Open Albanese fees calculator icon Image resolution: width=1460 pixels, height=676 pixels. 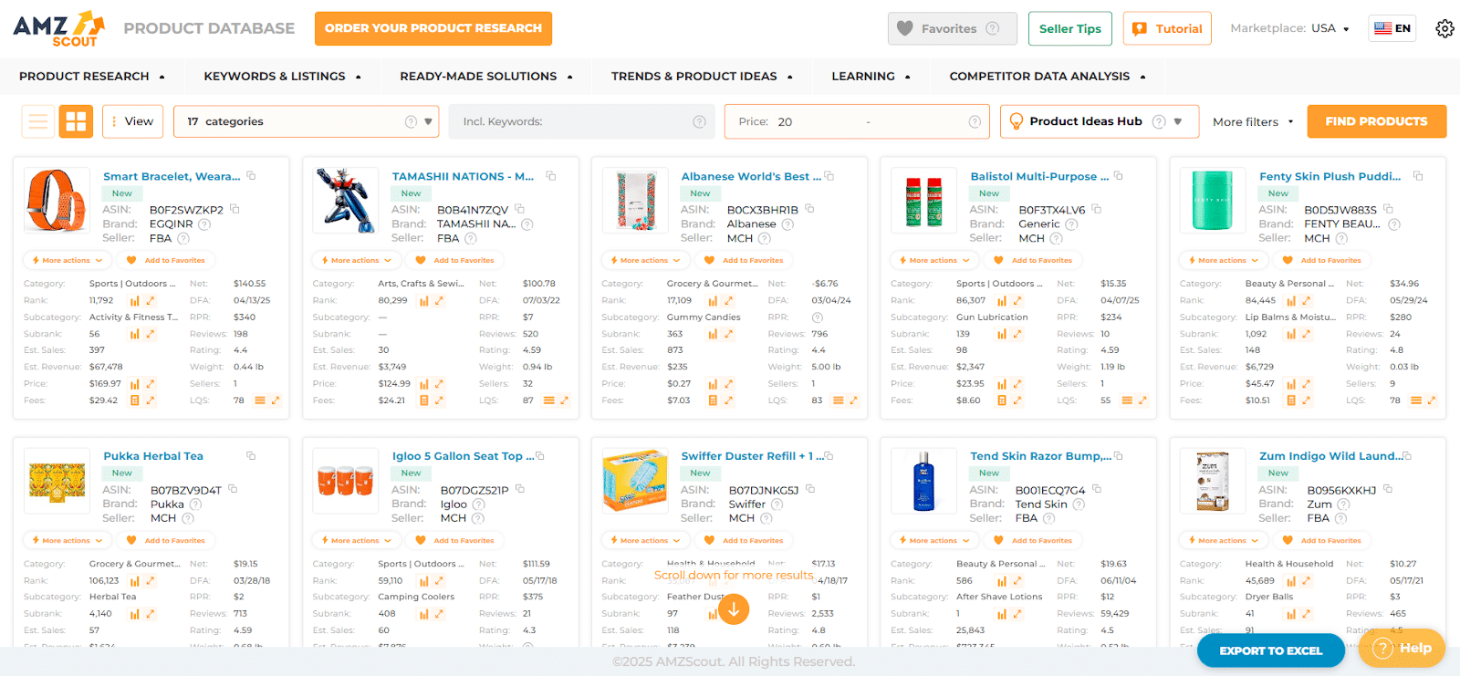[x=713, y=400]
